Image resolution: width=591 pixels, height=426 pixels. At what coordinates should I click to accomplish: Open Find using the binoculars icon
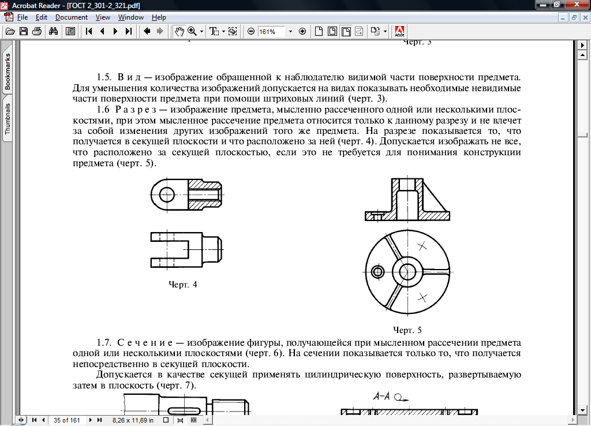tap(54, 32)
